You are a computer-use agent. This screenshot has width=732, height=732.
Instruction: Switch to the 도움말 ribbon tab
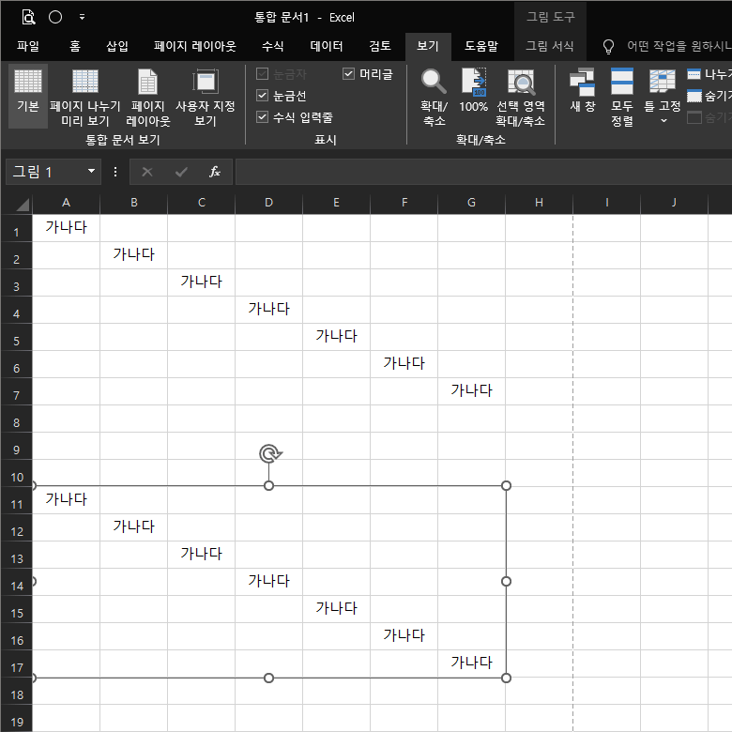[x=480, y=46]
